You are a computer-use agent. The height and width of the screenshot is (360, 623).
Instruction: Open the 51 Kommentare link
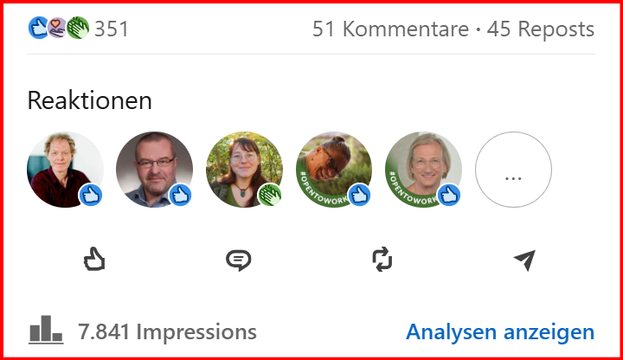pos(390,29)
